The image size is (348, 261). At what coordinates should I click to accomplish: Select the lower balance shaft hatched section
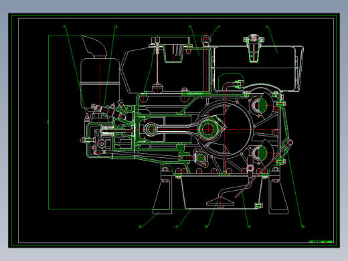262,153
